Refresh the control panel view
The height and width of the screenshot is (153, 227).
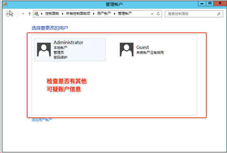[158, 14]
